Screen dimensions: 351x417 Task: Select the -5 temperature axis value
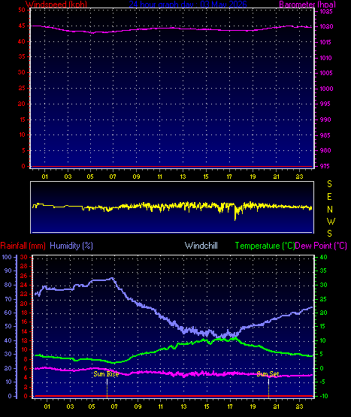point(322,382)
